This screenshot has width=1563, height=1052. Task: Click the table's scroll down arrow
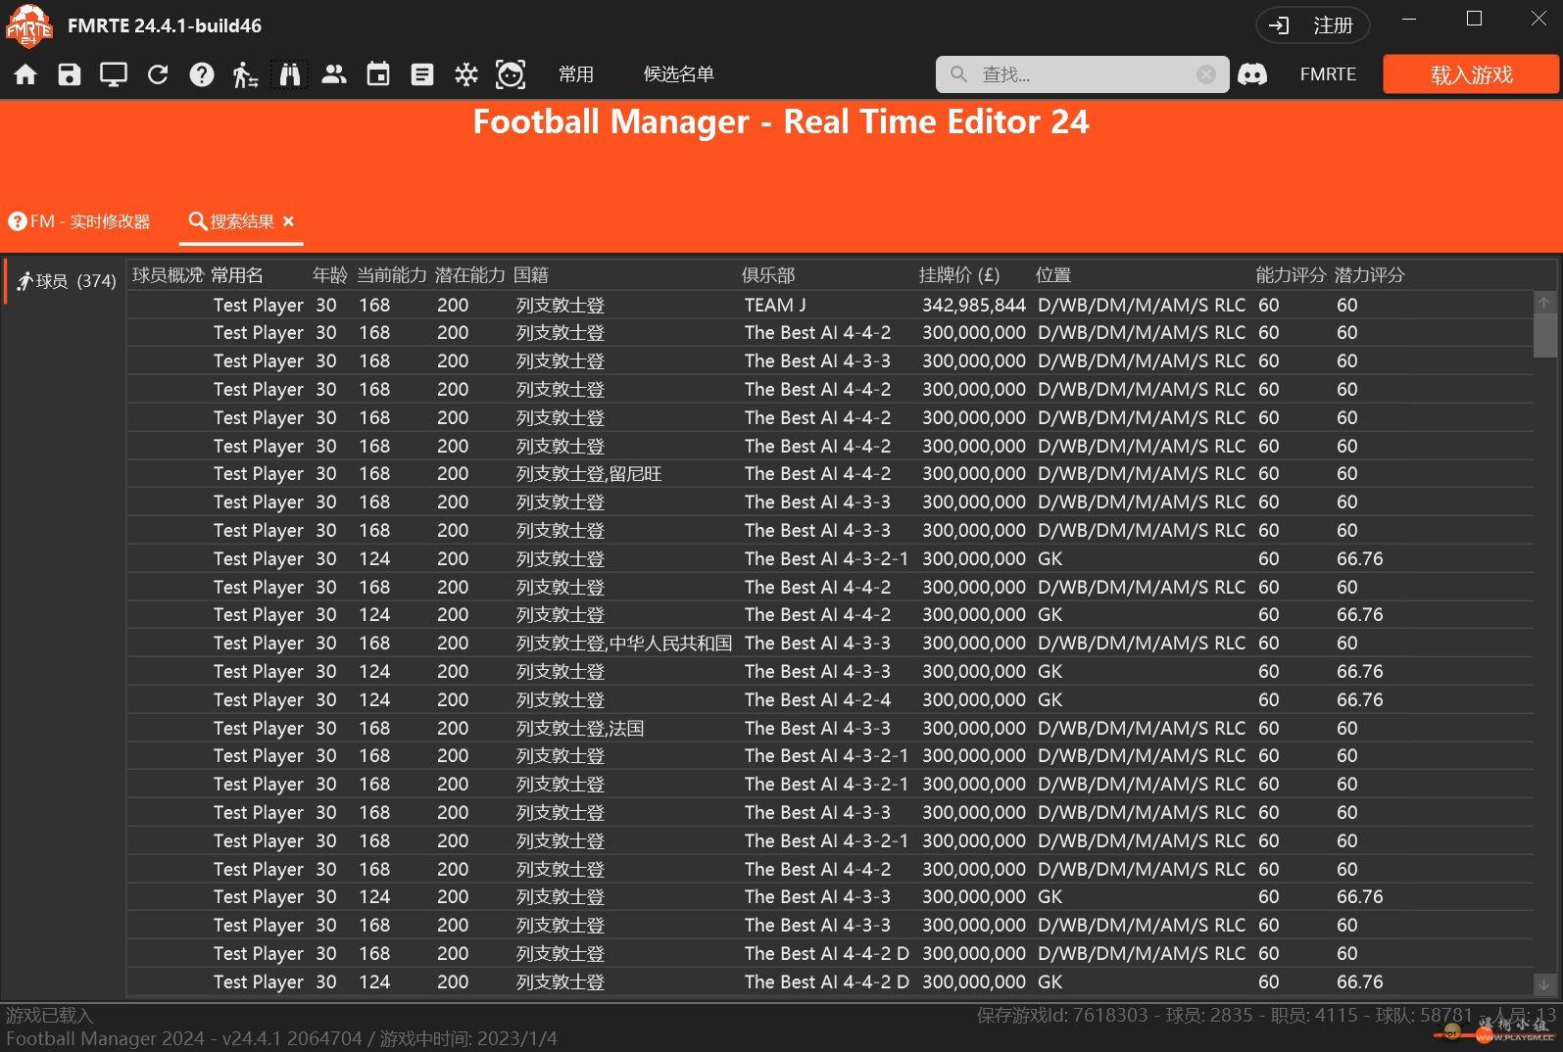click(1543, 983)
